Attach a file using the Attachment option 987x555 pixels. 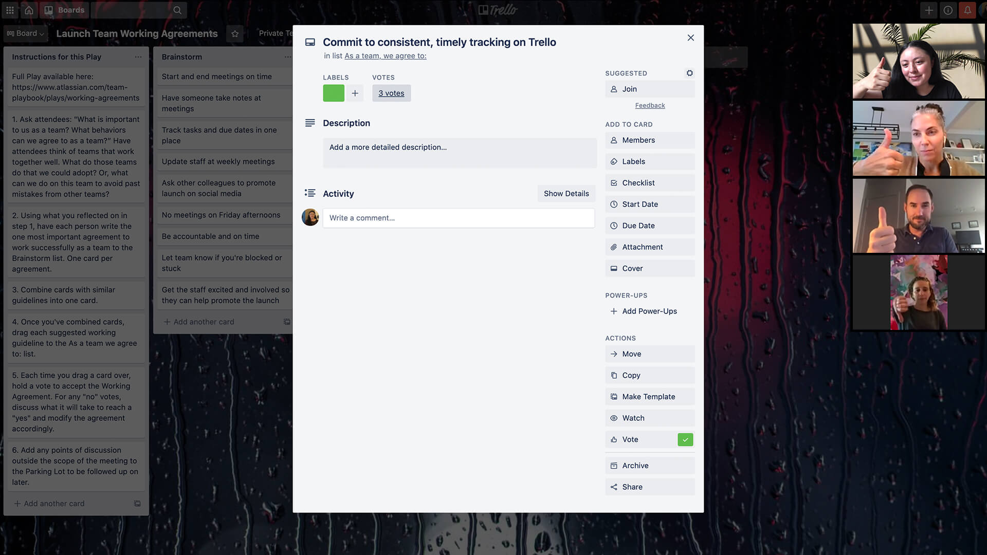tap(649, 247)
